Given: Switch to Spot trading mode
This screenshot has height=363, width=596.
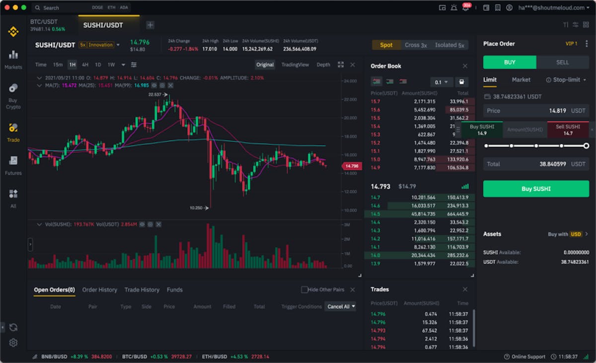Looking at the screenshot, I should [386, 45].
